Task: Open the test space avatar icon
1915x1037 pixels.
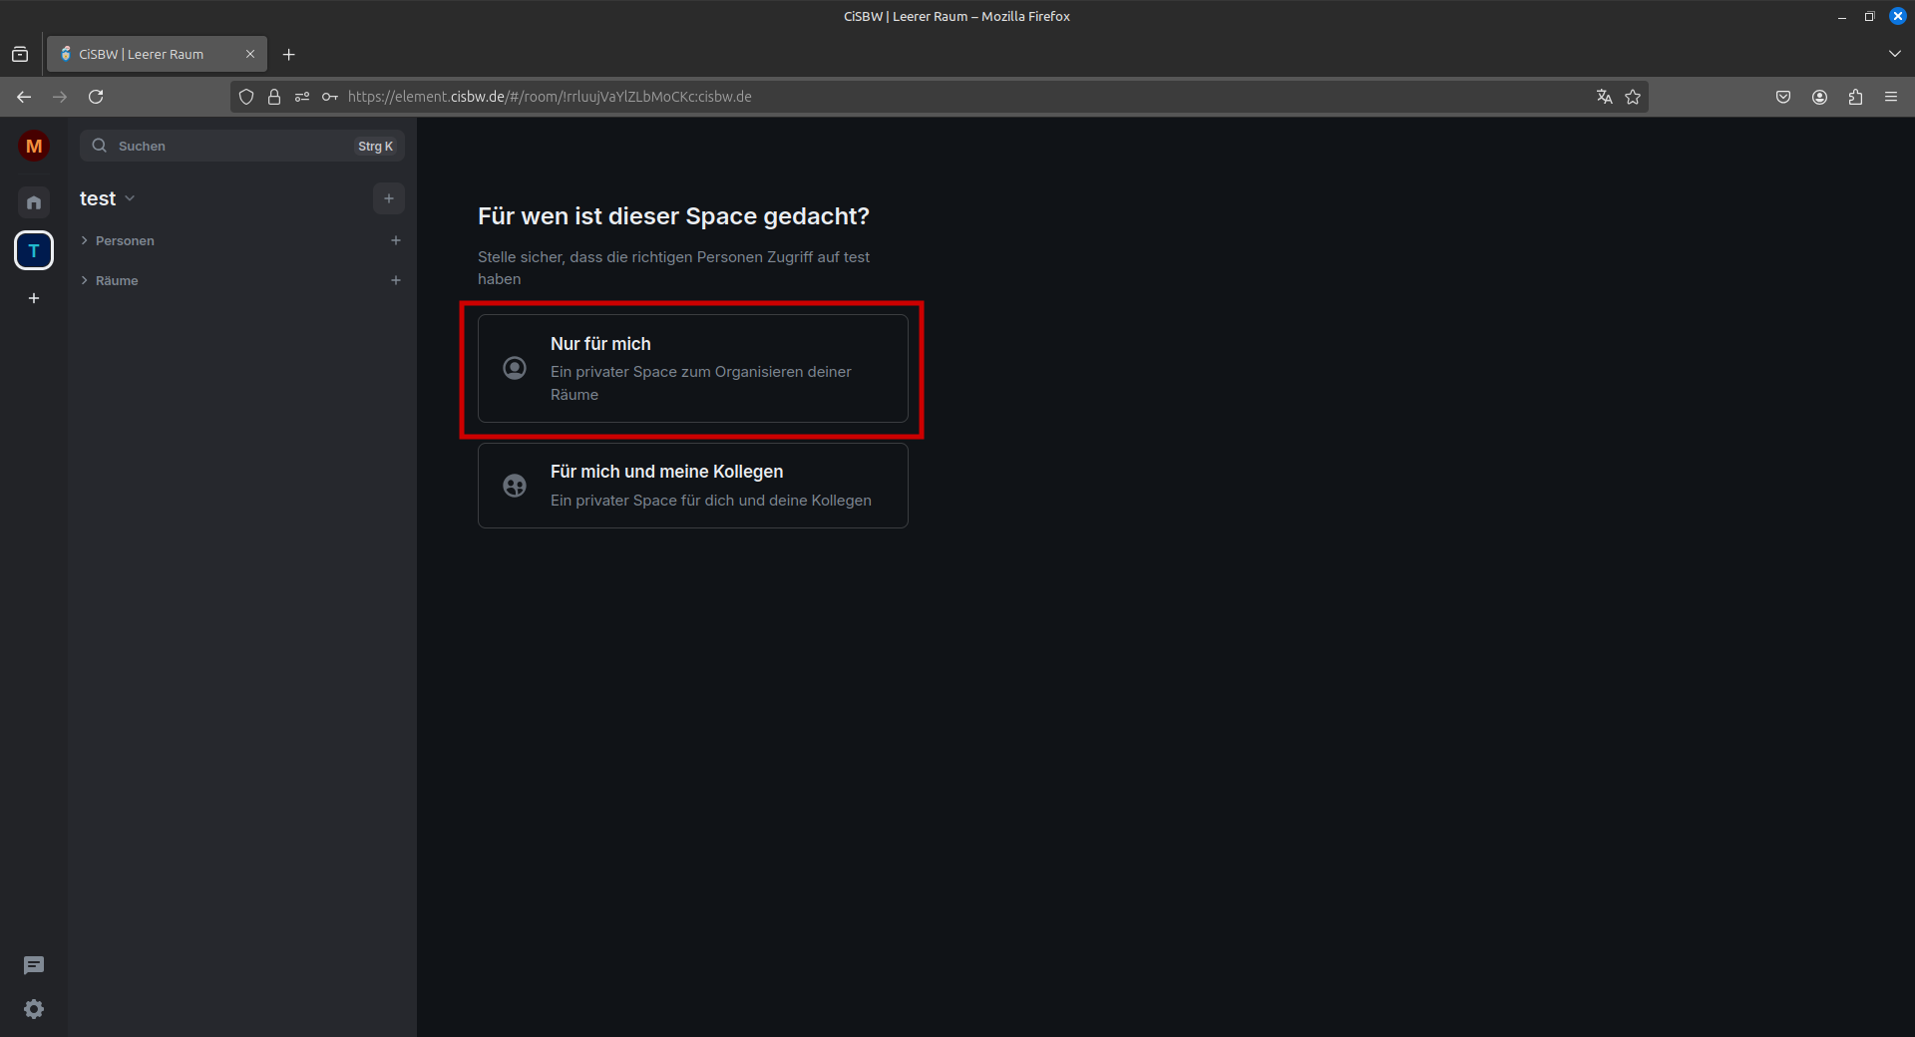Action: tap(33, 250)
